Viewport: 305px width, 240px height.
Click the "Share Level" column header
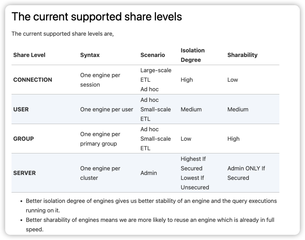[x=29, y=55]
